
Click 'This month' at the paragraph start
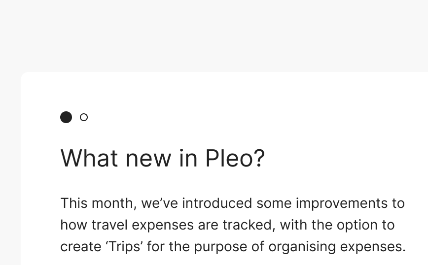tap(98, 203)
